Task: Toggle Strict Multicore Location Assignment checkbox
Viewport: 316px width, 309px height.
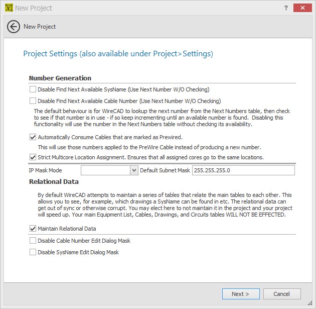Action: point(33,157)
